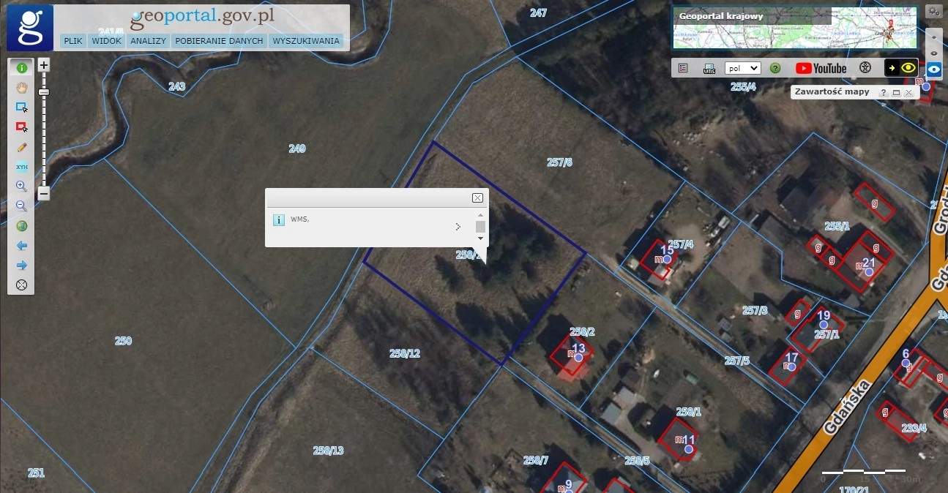Open the ANALIZY menu
The width and height of the screenshot is (948, 493).
[148, 41]
